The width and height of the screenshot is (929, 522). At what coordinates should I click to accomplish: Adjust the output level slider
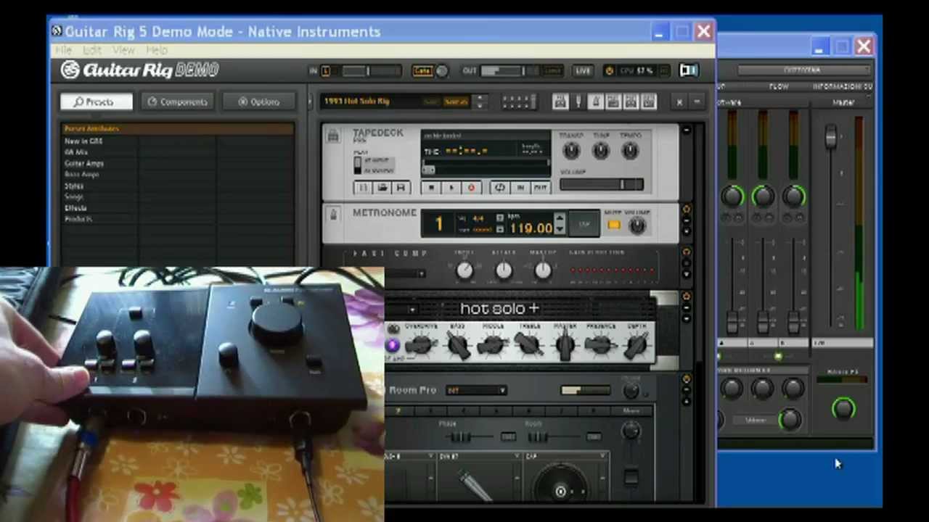click(x=511, y=71)
